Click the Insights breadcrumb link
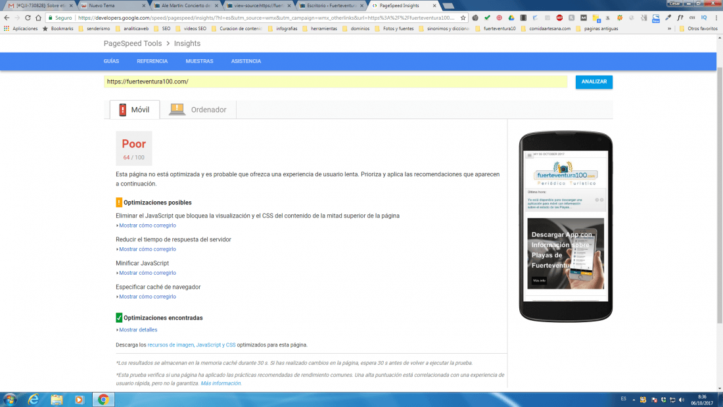This screenshot has height=407, width=723. (x=187, y=43)
